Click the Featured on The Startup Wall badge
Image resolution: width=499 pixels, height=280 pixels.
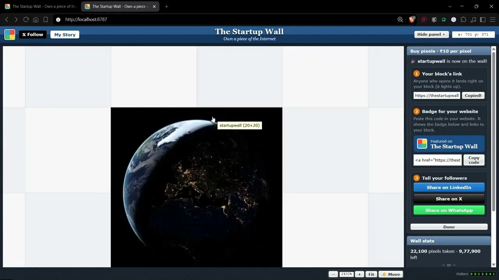click(449, 144)
